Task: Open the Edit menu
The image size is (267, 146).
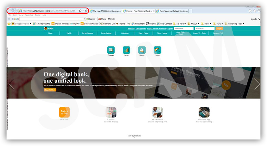Action: tap(15, 15)
